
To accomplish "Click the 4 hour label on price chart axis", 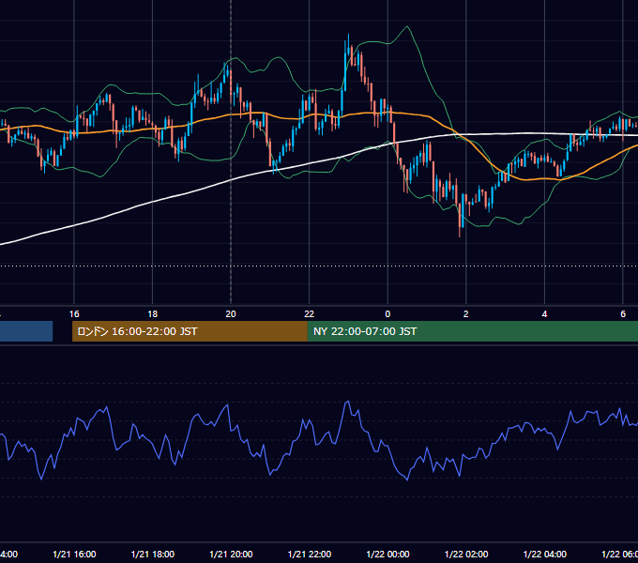I will pos(544,314).
